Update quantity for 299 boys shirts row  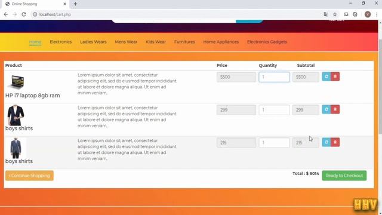click(326, 109)
